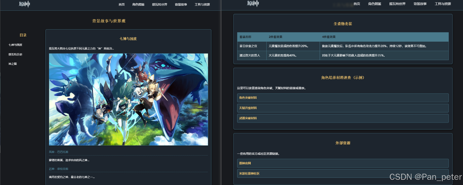The height and width of the screenshot is (185, 463).
Task: Click the 七神与国度 section heading
Action: tap(128, 38)
